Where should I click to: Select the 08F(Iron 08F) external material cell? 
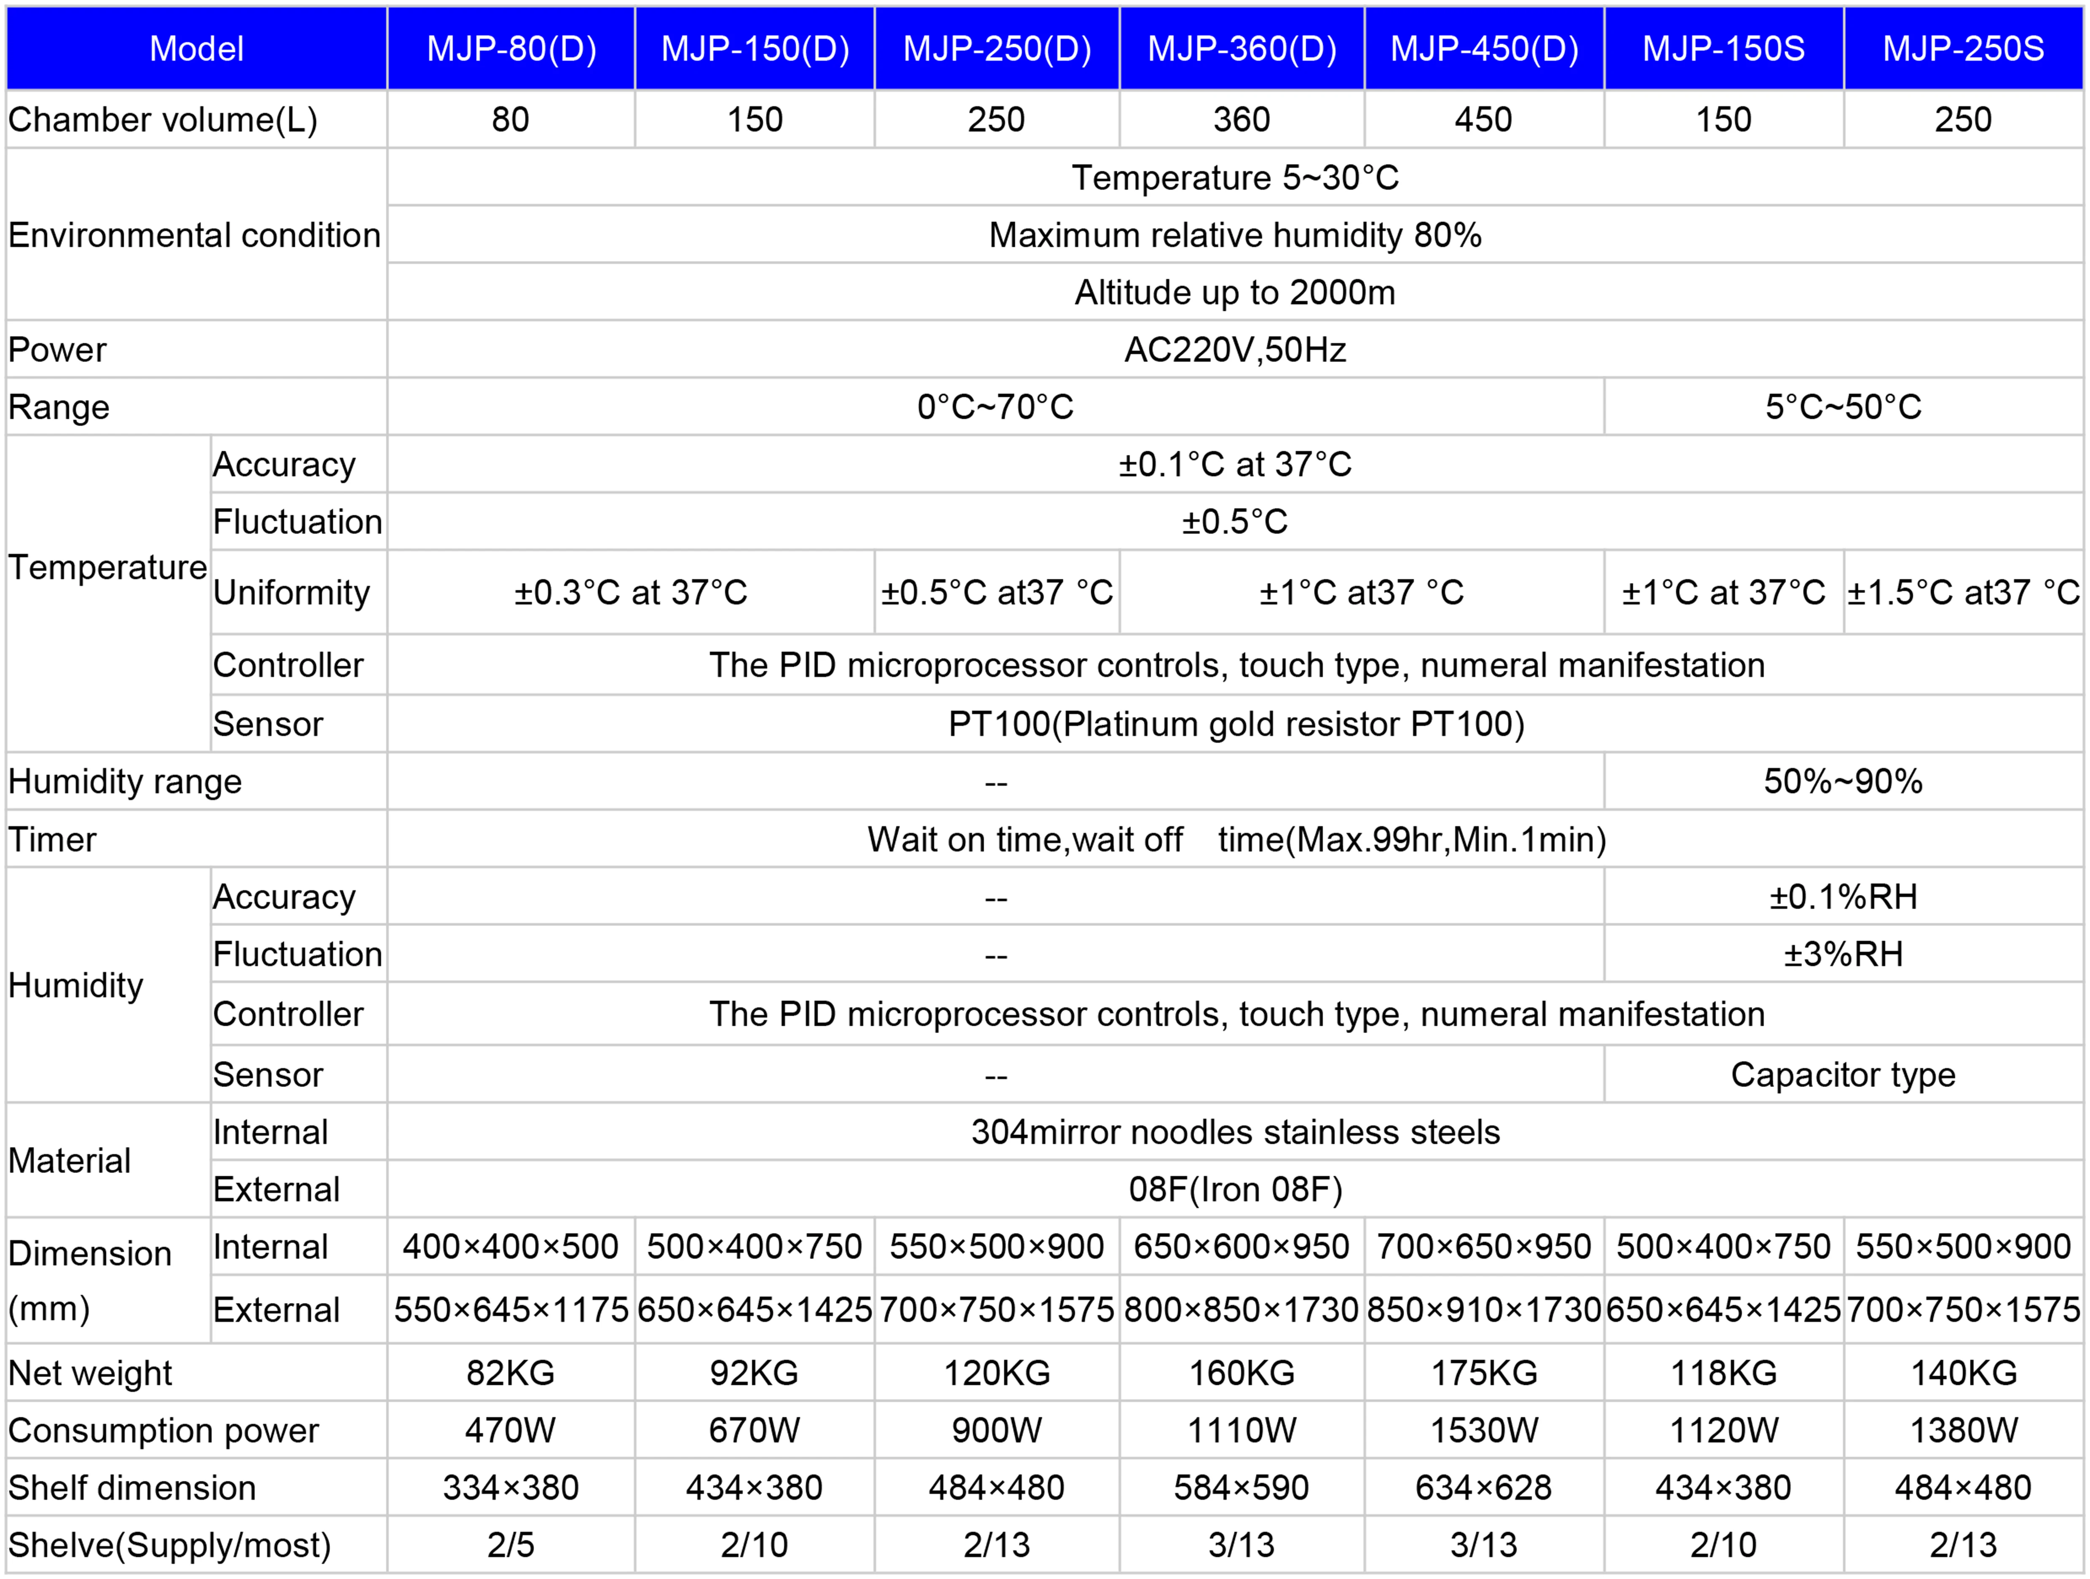click(1234, 1189)
